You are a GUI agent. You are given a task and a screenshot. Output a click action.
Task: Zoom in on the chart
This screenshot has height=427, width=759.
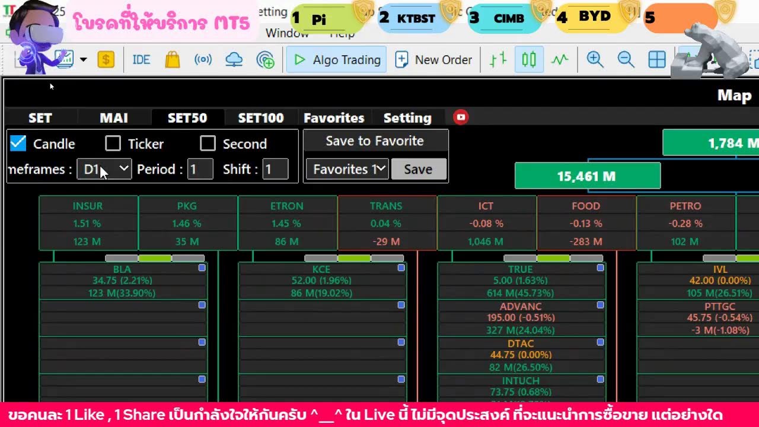tap(595, 59)
